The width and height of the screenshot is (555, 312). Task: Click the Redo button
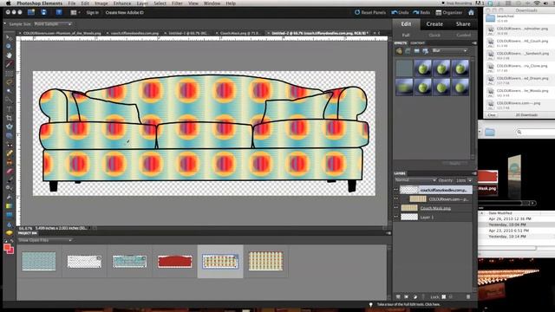[x=421, y=12]
